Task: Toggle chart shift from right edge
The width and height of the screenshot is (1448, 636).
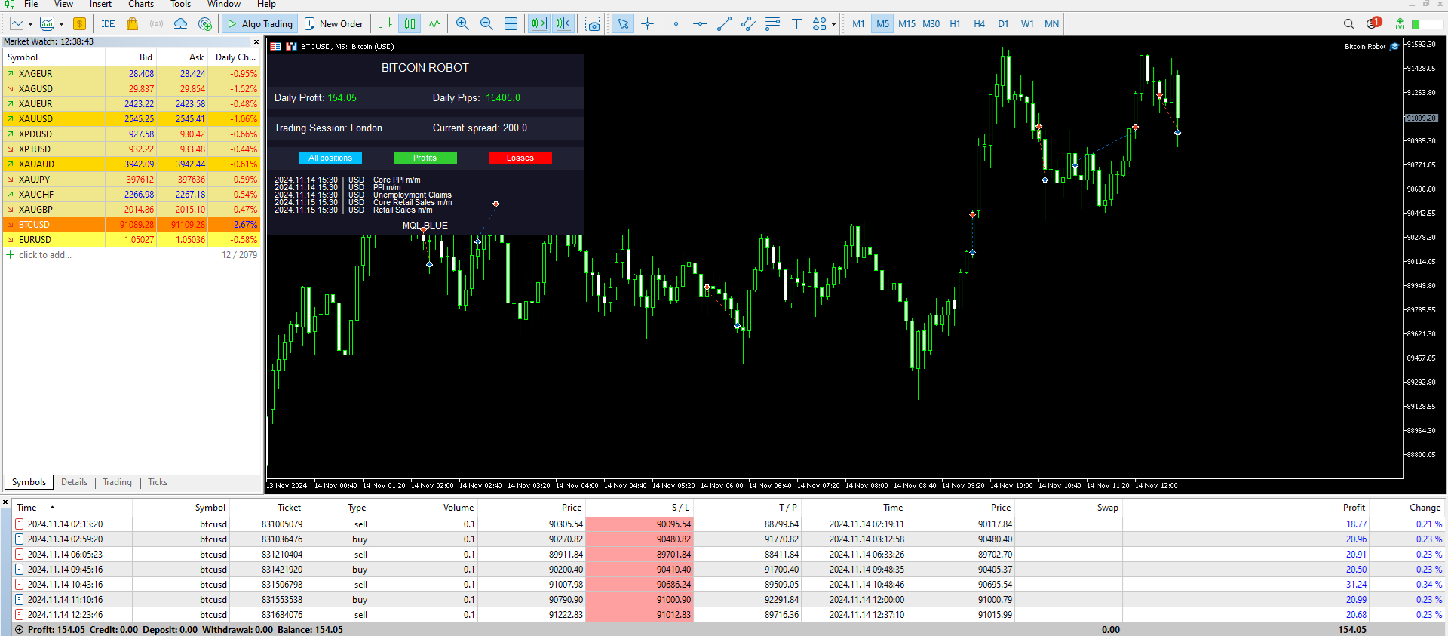Action: coord(563,24)
